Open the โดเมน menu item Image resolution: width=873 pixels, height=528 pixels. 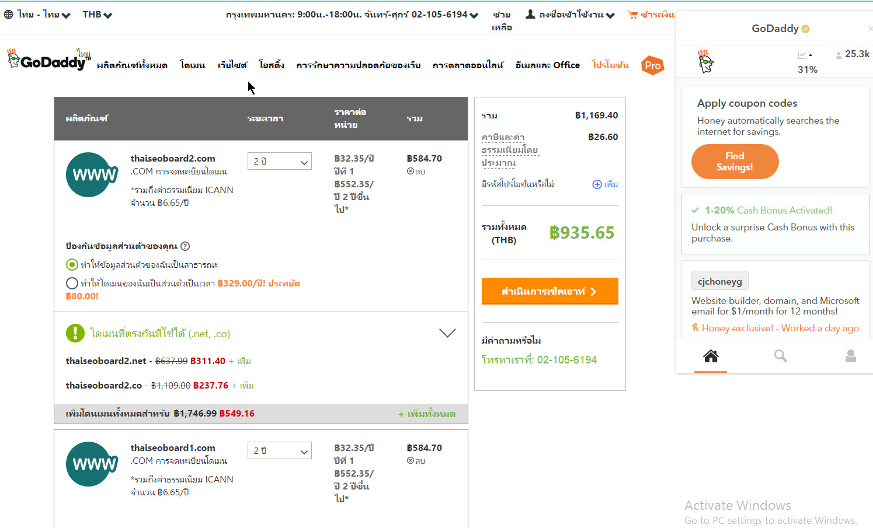pos(192,65)
